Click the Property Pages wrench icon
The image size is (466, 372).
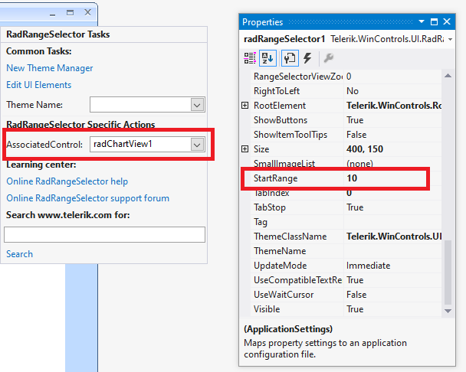pyautogui.click(x=328, y=57)
